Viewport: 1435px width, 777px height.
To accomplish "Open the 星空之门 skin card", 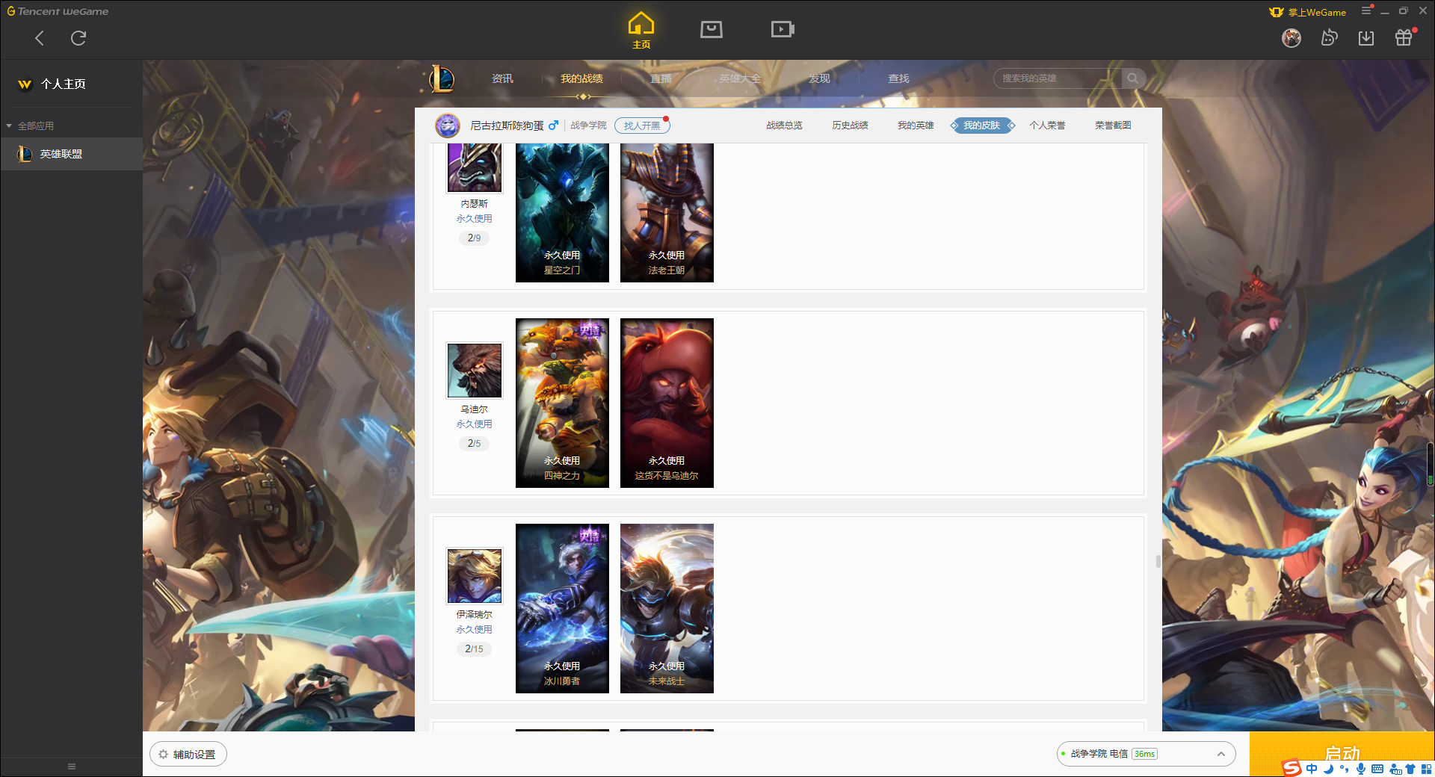I will 562,213.
